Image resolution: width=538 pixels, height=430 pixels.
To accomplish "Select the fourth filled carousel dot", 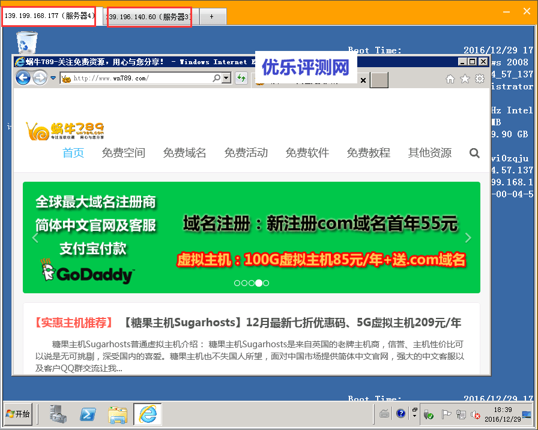I will point(259,283).
